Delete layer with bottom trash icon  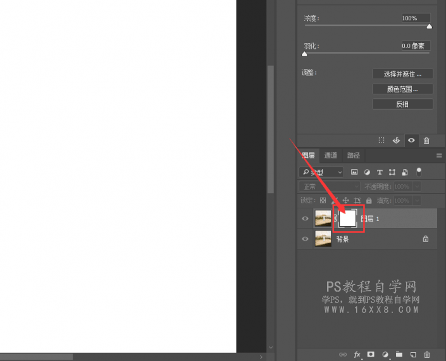(x=426, y=355)
